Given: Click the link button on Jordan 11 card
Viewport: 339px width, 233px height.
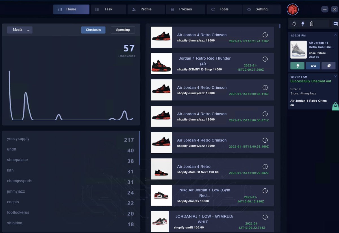Looking at the screenshot, I should point(313,66).
